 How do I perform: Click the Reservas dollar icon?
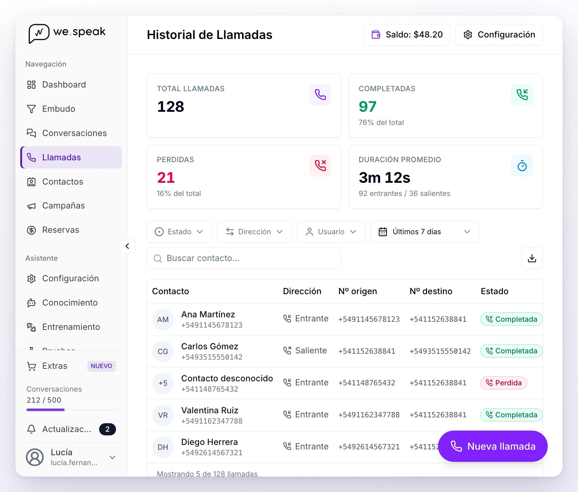[31, 230]
